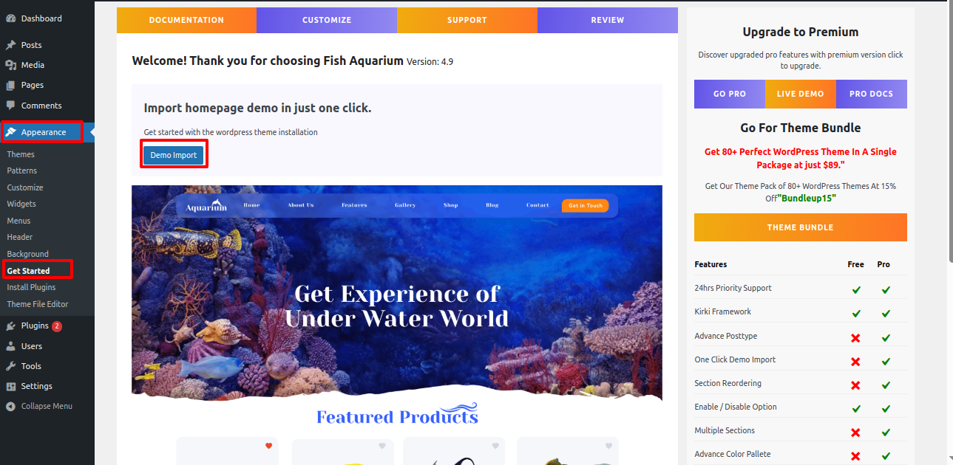Click the Pages icon in sidebar

10,85
